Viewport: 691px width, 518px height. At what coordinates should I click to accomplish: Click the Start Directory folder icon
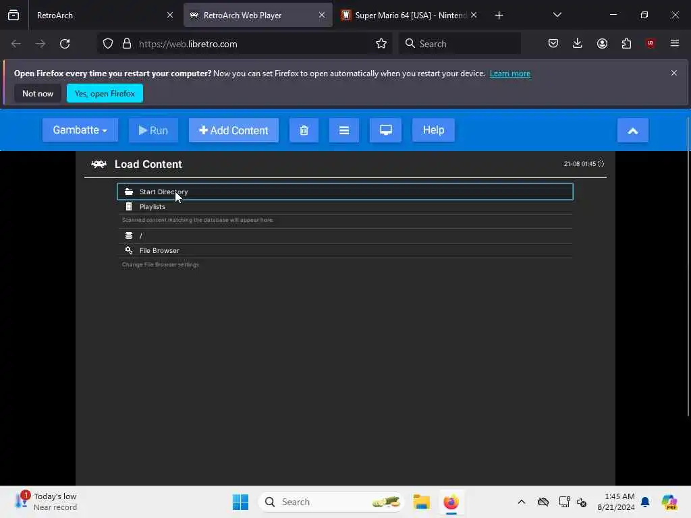pyautogui.click(x=129, y=192)
